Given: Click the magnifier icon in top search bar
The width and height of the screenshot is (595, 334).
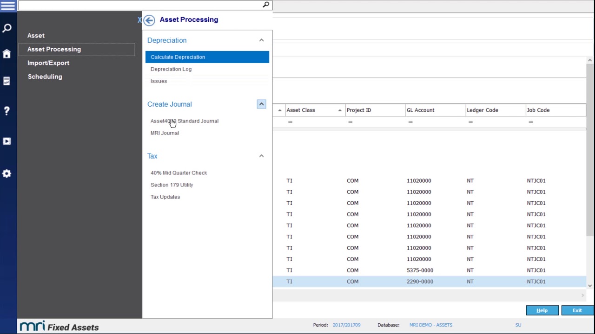Looking at the screenshot, I should tap(266, 5).
